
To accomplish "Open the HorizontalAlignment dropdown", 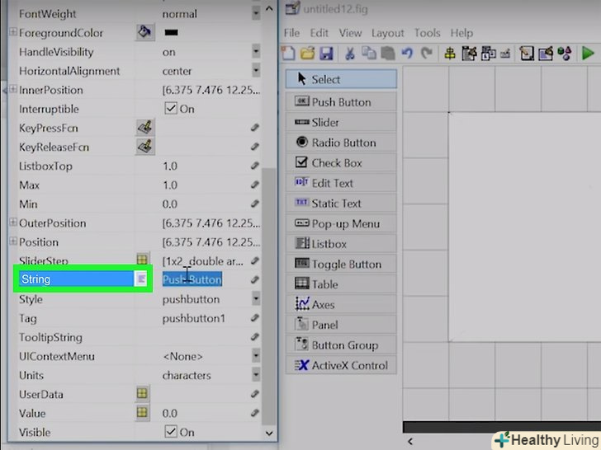I will [x=256, y=71].
